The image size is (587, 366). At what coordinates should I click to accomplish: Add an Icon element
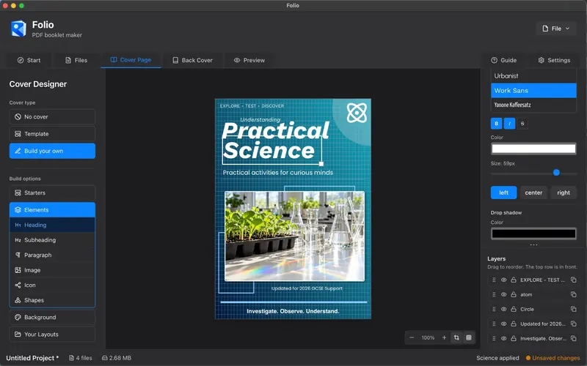52,285
